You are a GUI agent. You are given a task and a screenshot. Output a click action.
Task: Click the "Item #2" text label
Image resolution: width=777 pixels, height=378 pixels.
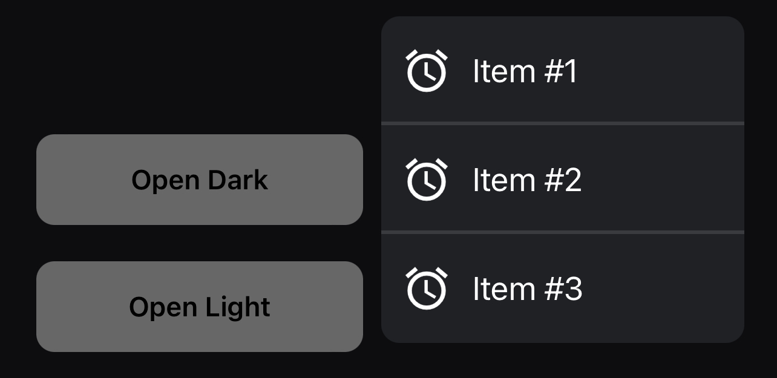point(526,180)
